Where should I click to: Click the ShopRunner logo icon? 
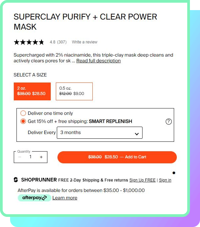click(x=16, y=180)
